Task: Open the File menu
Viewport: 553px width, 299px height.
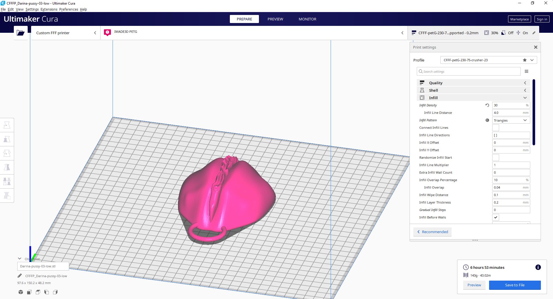Action: click(x=3, y=9)
